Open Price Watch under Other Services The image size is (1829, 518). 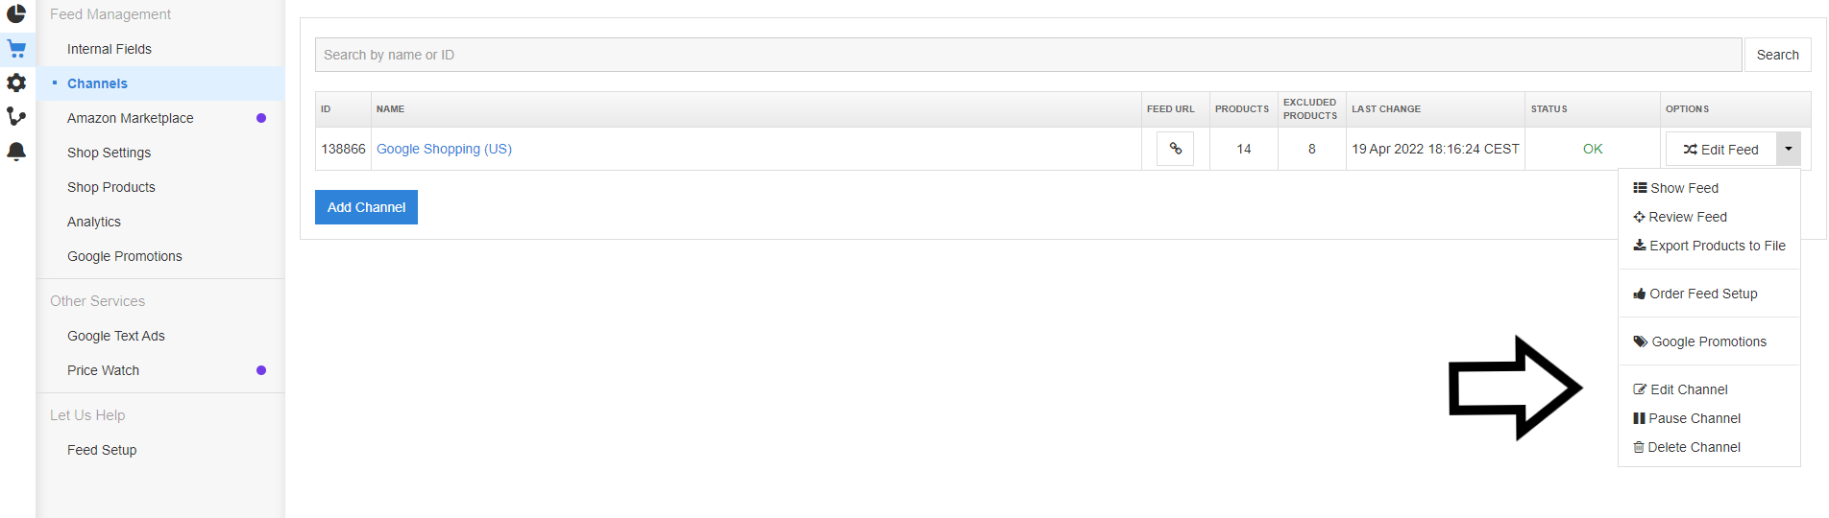pos(103,370)
